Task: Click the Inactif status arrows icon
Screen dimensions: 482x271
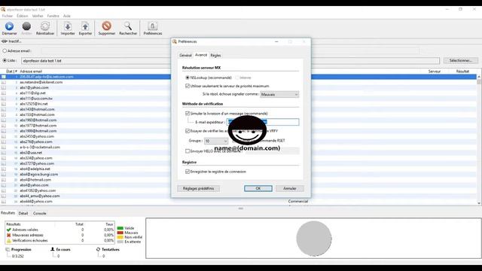Action: click(x=5, y=41)
